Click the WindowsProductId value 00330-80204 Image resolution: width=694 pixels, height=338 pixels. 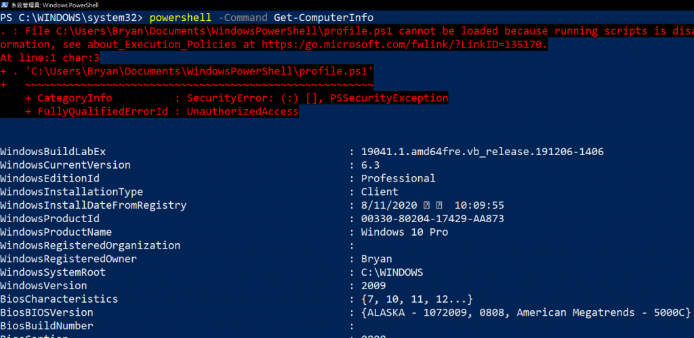tap(432, 219)
